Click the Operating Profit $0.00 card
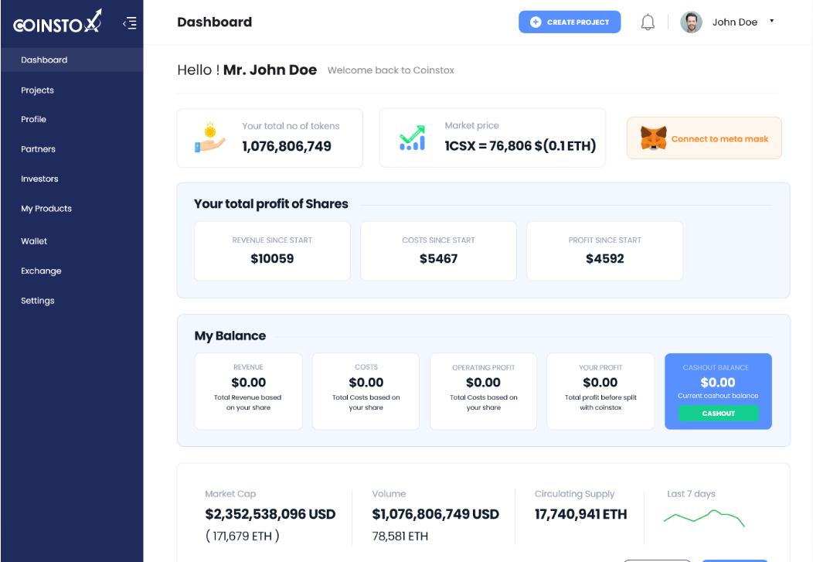The width and height of the screenshot is (813, 562). tap(483, 391)
